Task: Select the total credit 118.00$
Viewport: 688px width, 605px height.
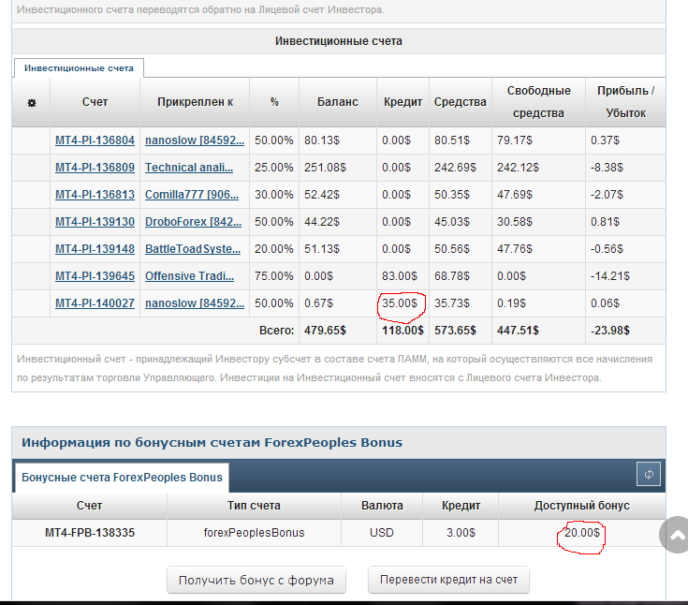Action: (x=403, y=331)
